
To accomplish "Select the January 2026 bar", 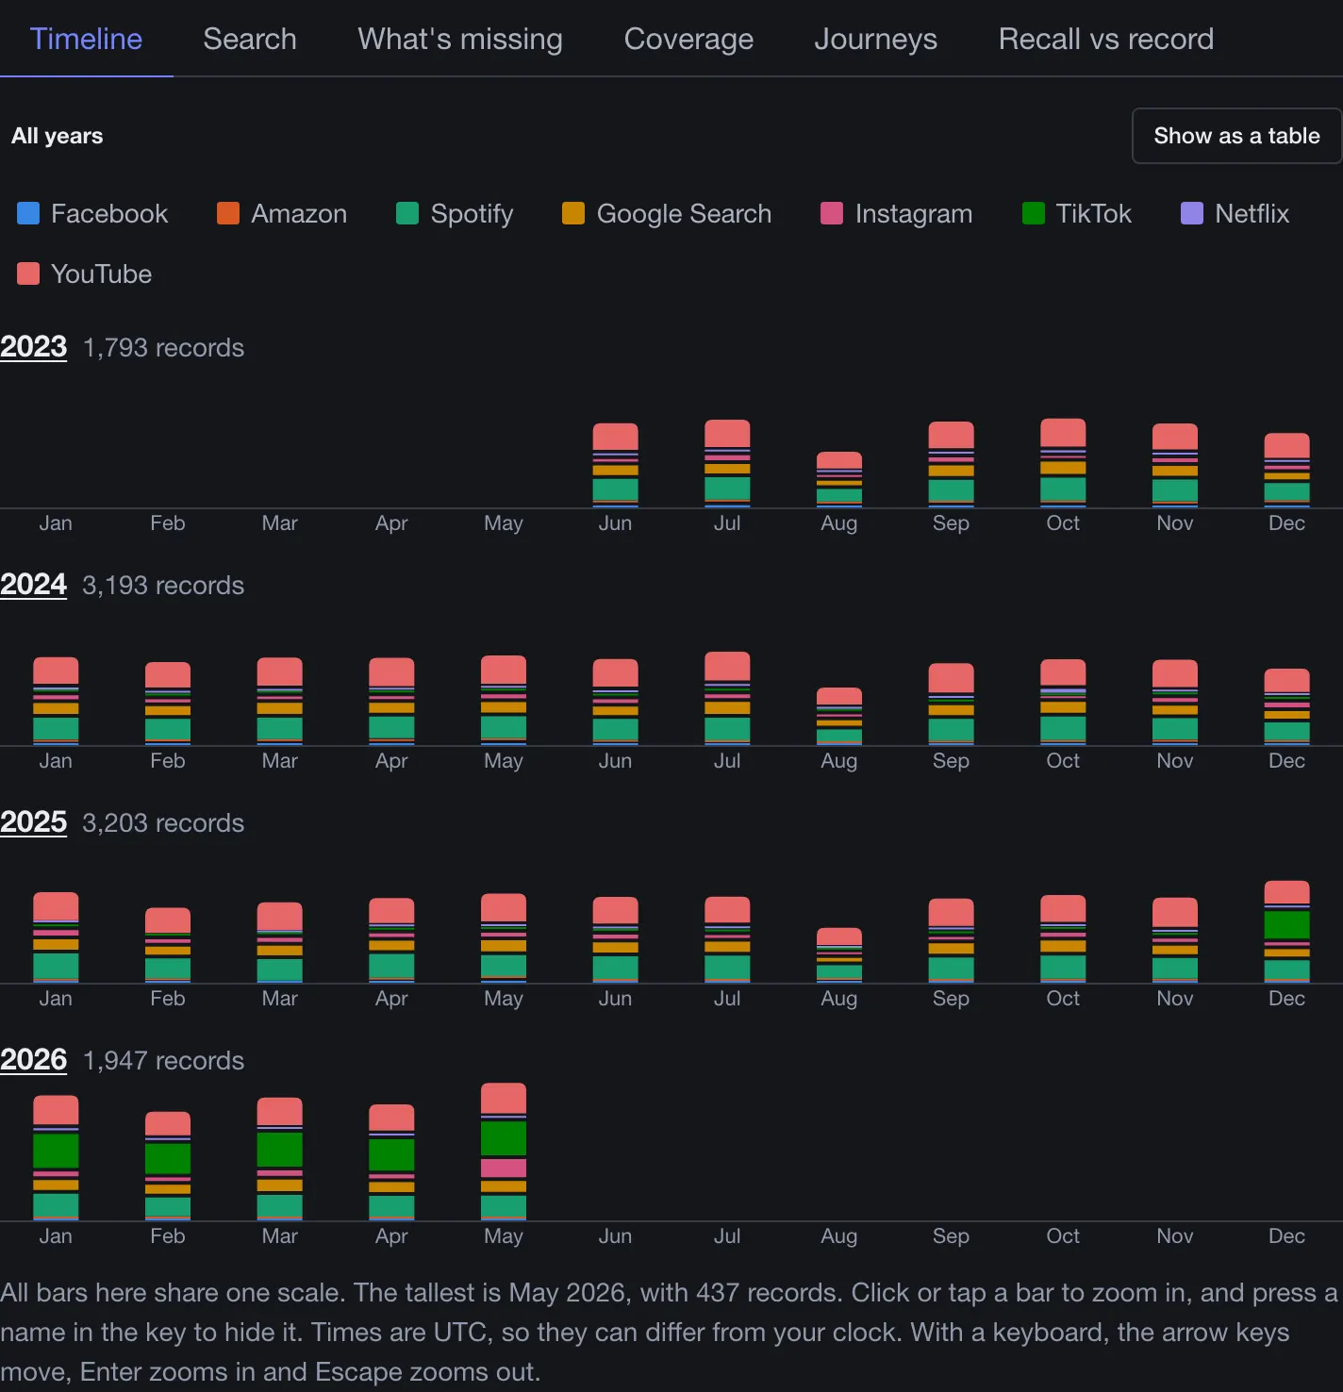I will tap(56, 1158).
